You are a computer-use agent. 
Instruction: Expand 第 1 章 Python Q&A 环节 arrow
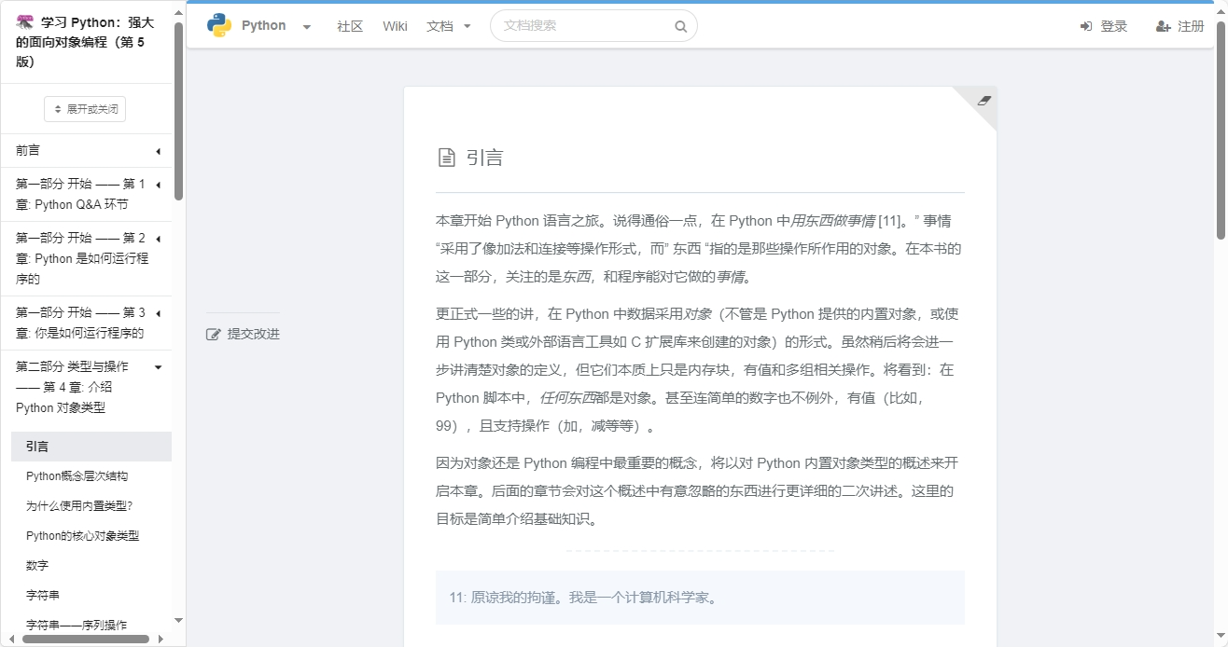(158, 185)
